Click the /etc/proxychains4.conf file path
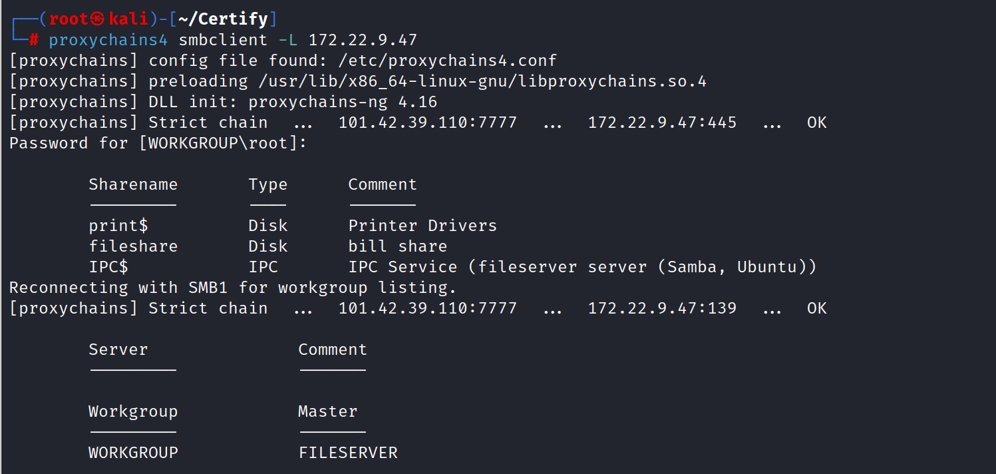996x474 pixels. tap(446, 61)
